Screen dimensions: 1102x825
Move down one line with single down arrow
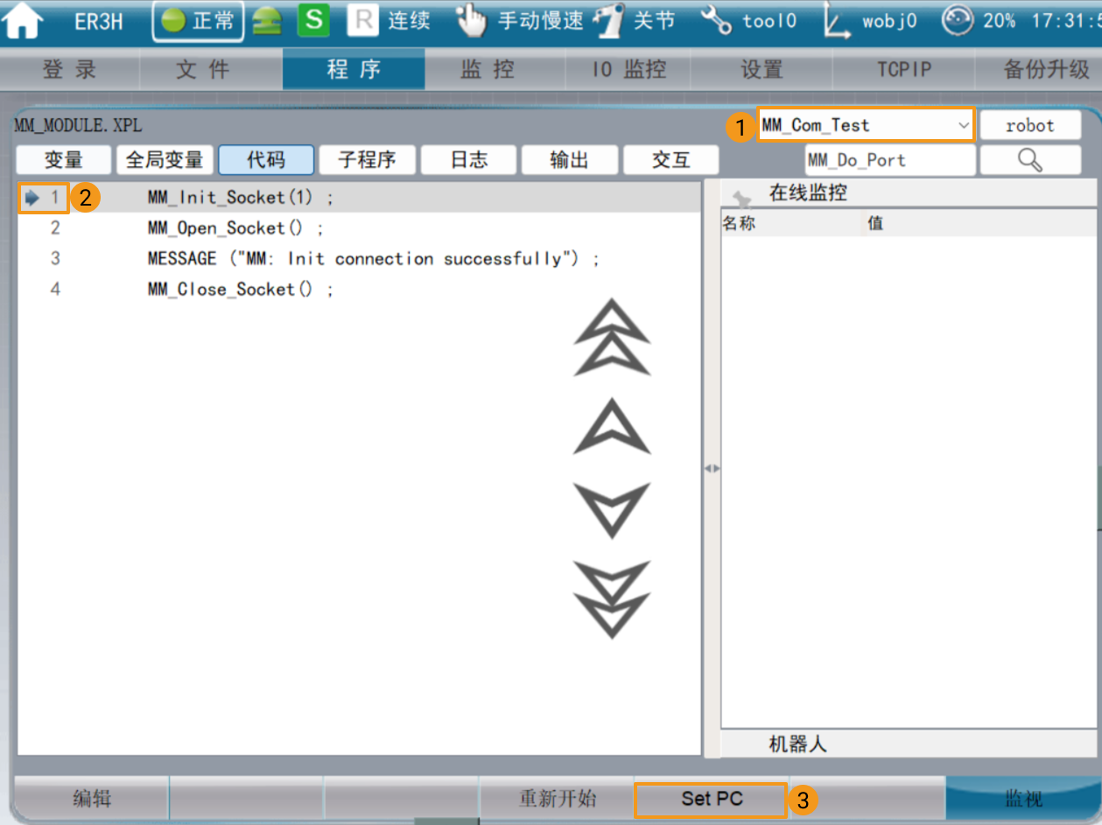(x=612, y=510)
